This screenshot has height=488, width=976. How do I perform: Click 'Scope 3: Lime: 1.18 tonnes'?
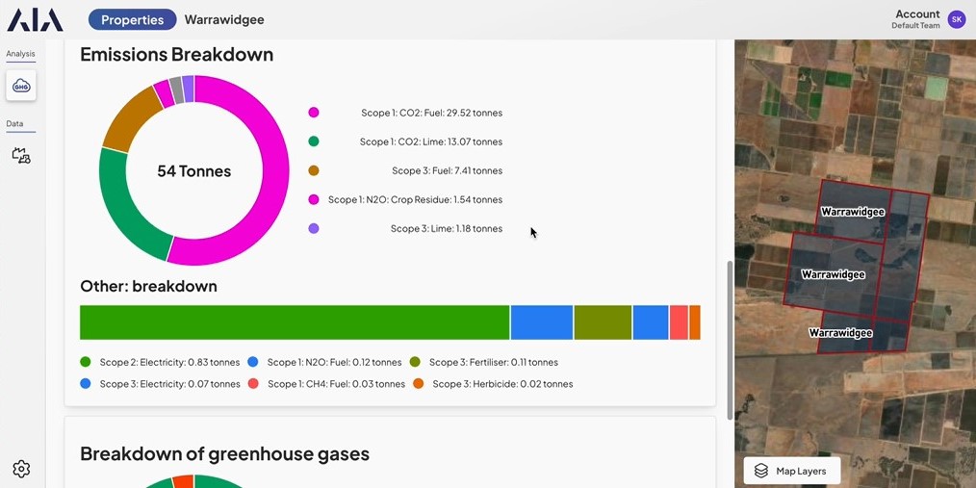tap(447, 228)
